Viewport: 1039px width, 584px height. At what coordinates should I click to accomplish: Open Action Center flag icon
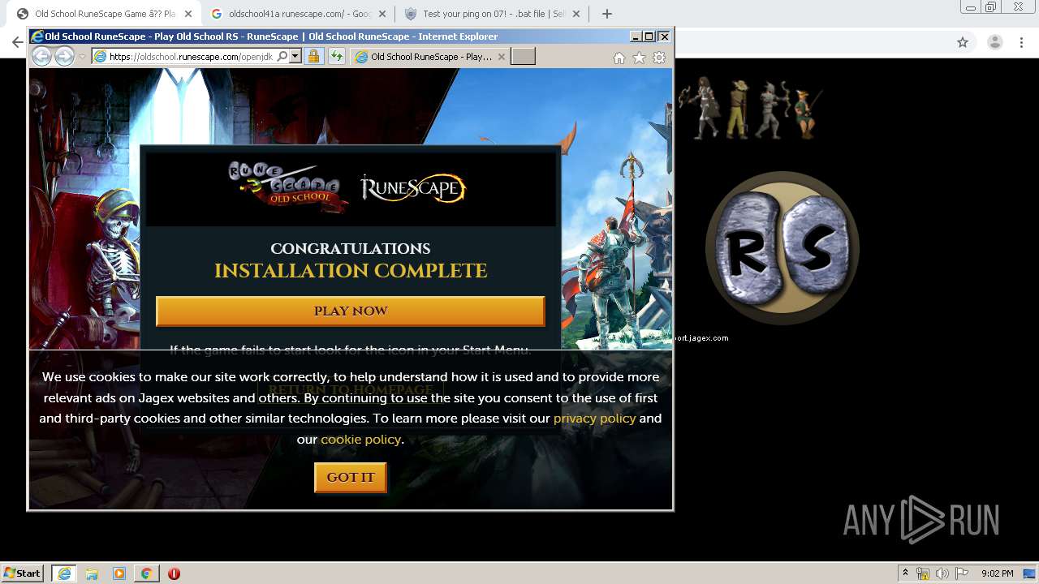click(961, 573)
